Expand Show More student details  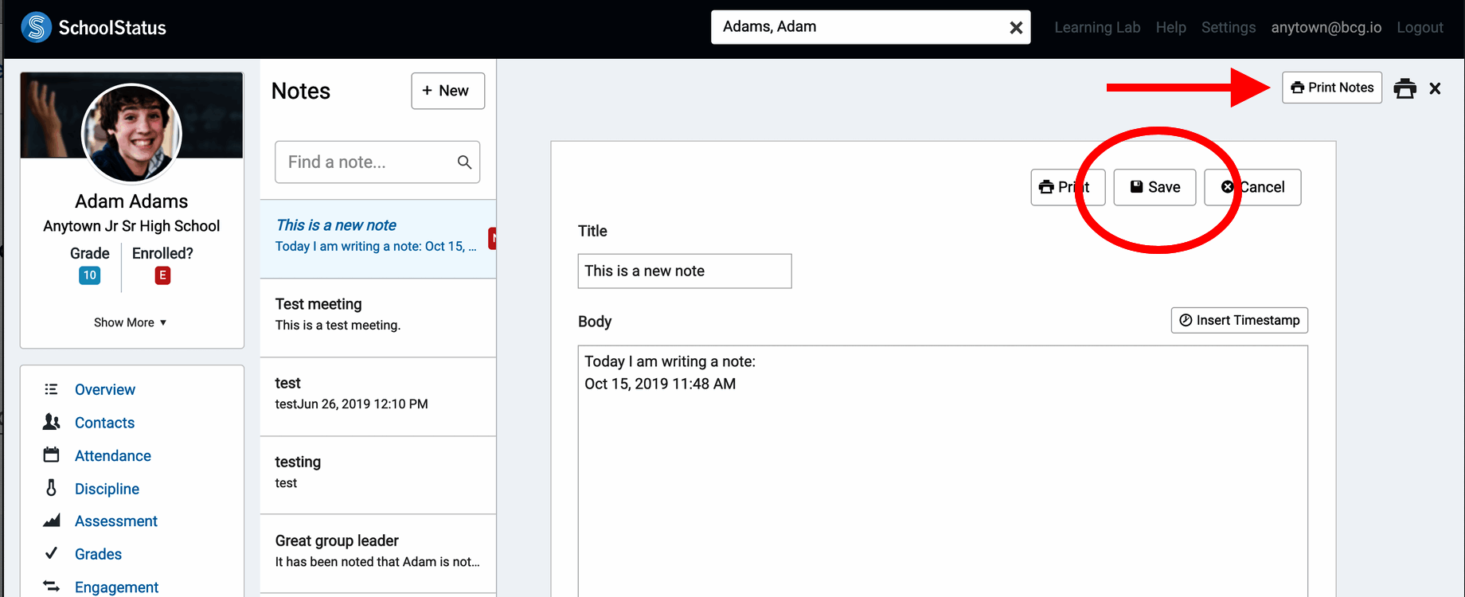tap(131, 322)
